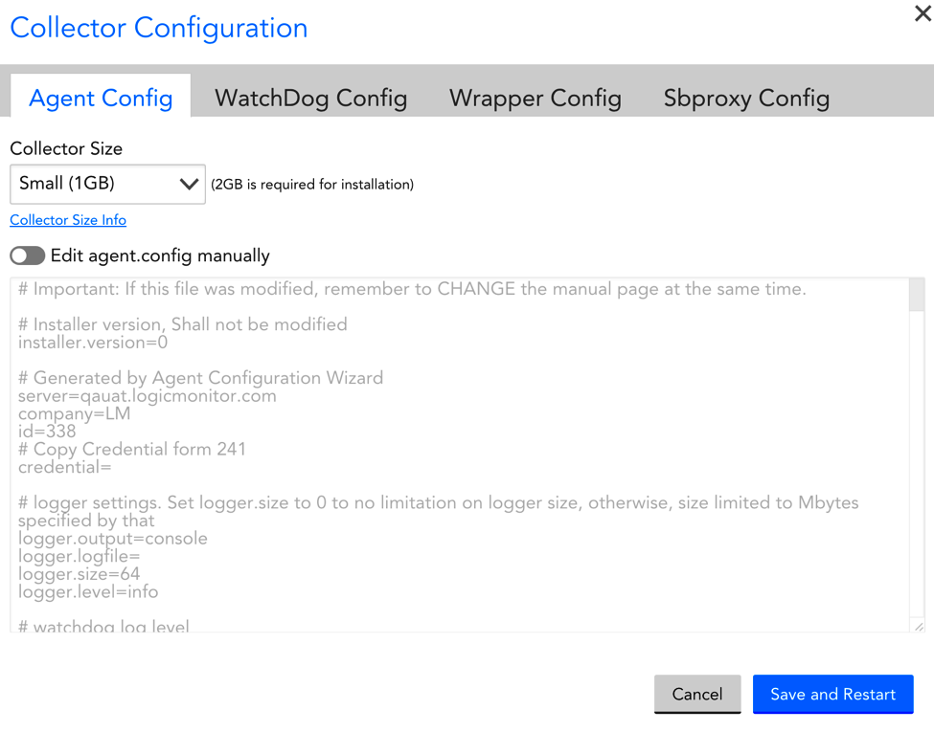This screenshot has height=732, width=934.
Task: Click the '(2GB is required for installation)' note
Action: tap(312, 185)
